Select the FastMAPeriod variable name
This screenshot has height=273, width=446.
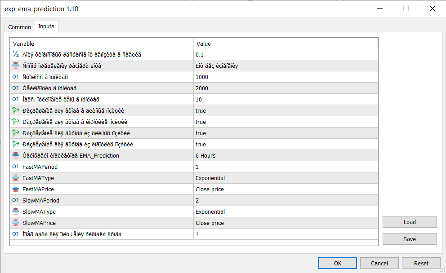40,167
